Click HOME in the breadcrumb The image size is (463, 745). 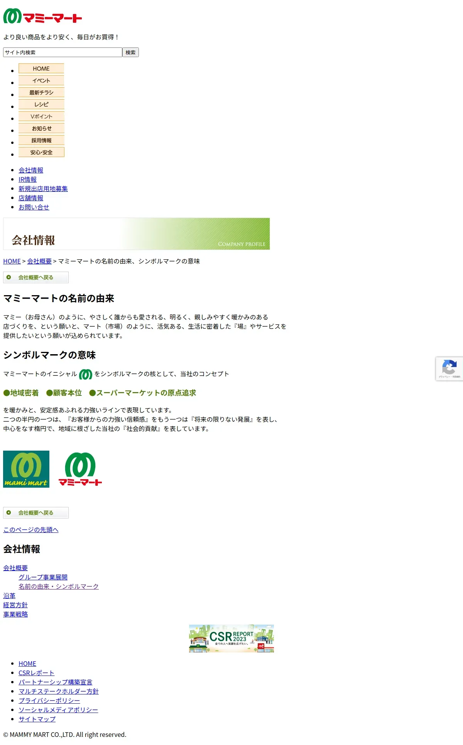[12, 261]
